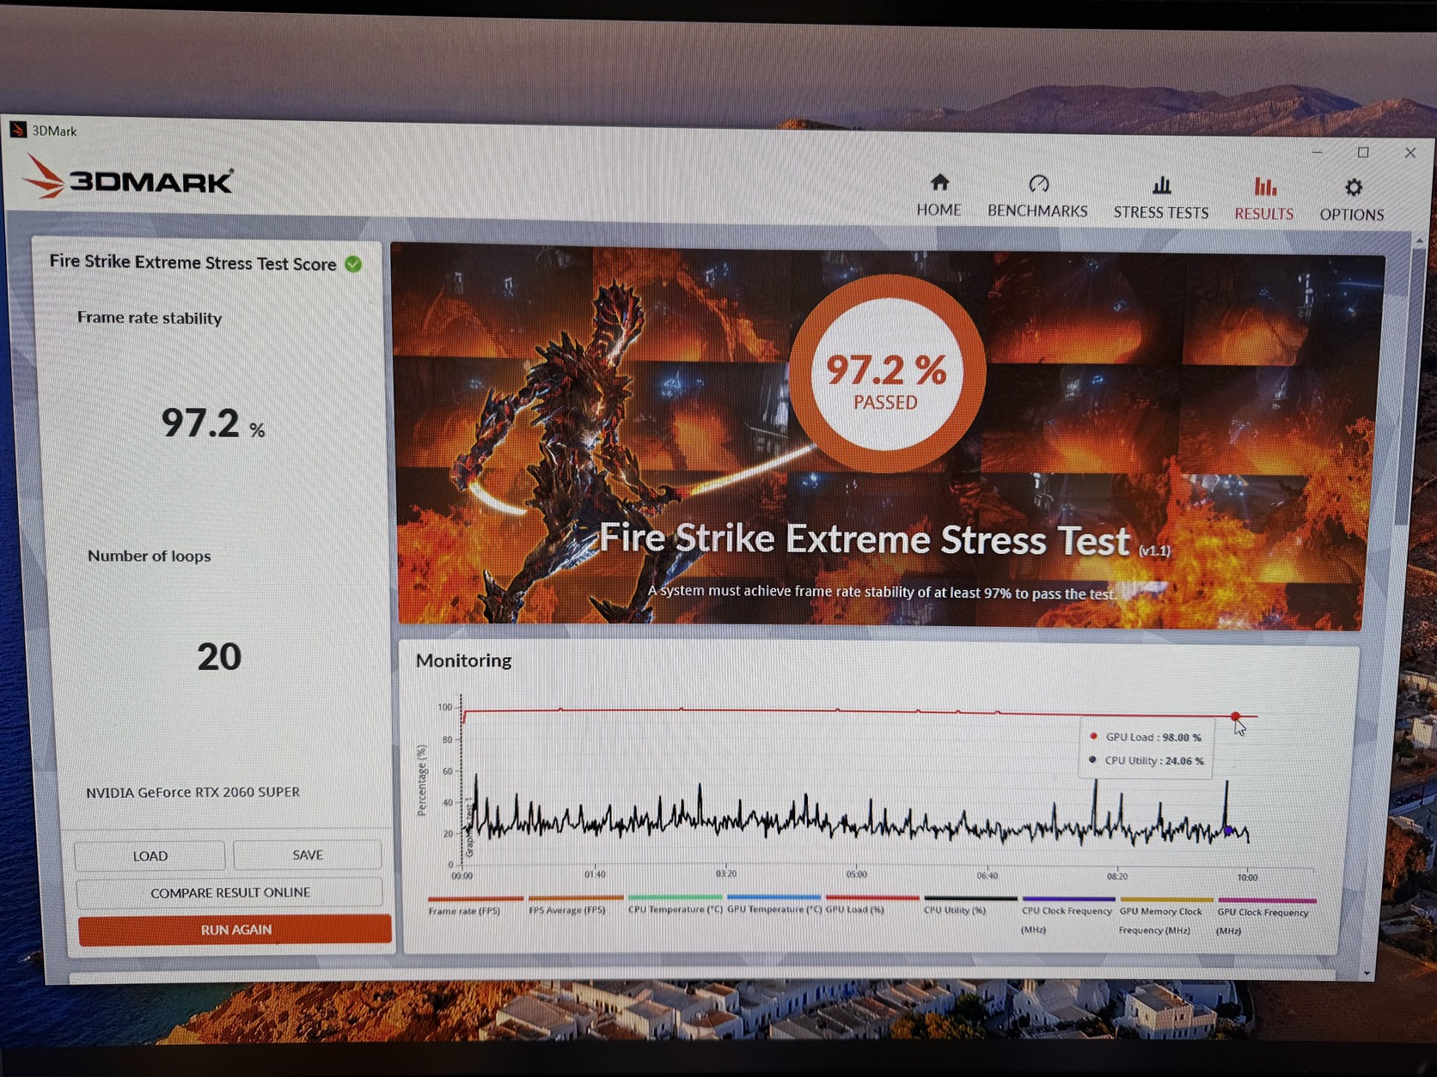Image resolution: width=1437 pixels, height=1077 pixels.
Task: Maximize the 3DMark window
Action: tap(1363, 152)
